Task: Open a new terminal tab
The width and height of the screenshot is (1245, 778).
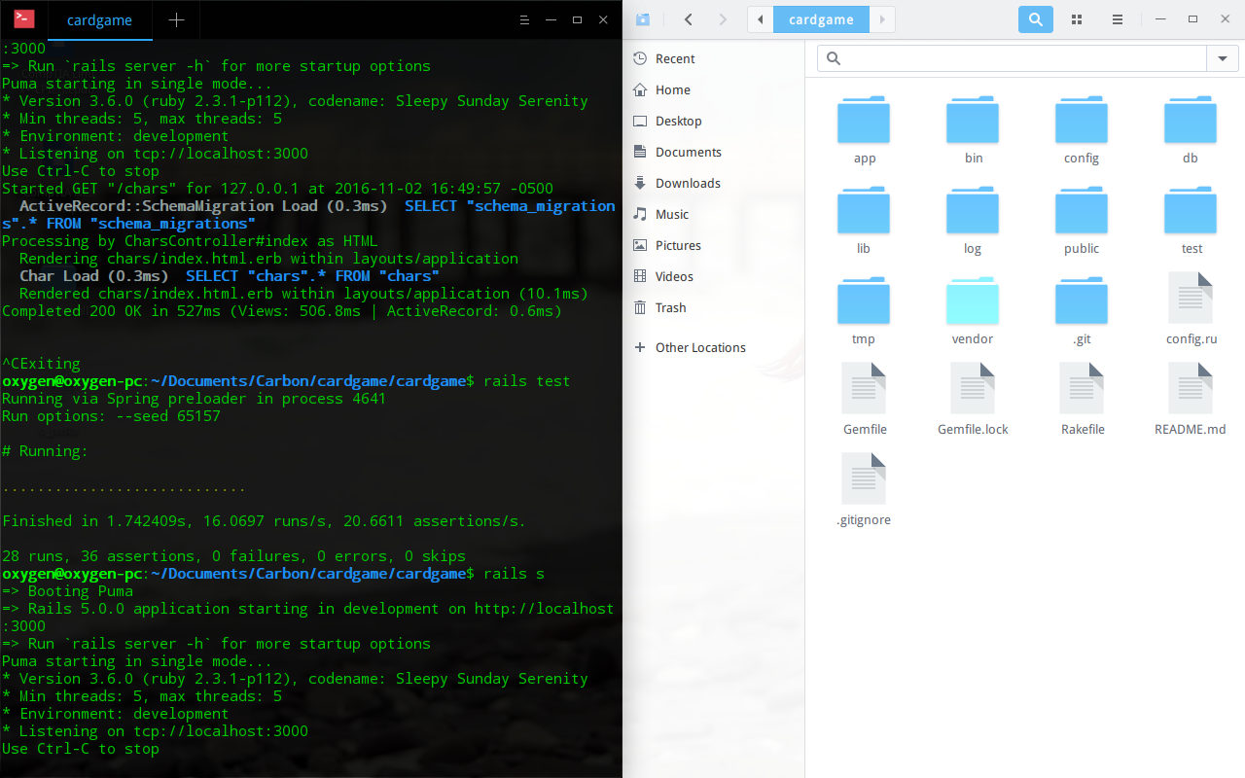Action: [x=176, y=19]
